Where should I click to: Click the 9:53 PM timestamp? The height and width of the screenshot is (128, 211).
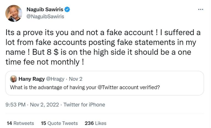pos(16,105)
